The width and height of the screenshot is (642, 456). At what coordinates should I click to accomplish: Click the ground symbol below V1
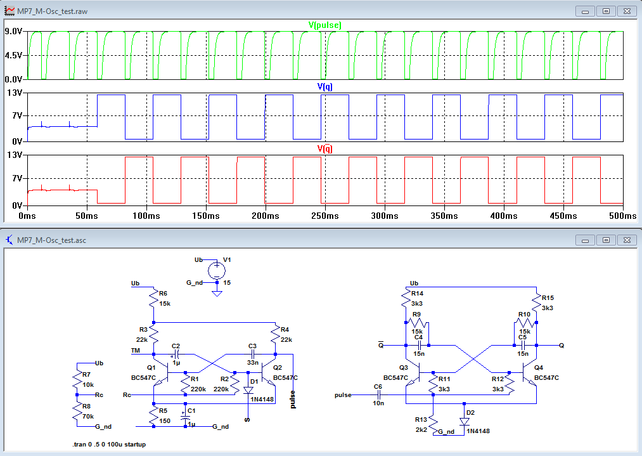(217, 292)
